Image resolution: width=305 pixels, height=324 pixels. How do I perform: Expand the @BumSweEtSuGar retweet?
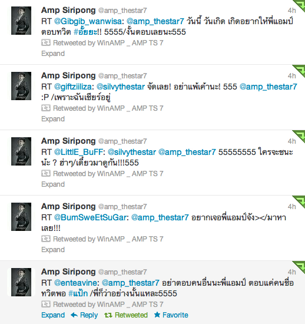coord(53,250)
